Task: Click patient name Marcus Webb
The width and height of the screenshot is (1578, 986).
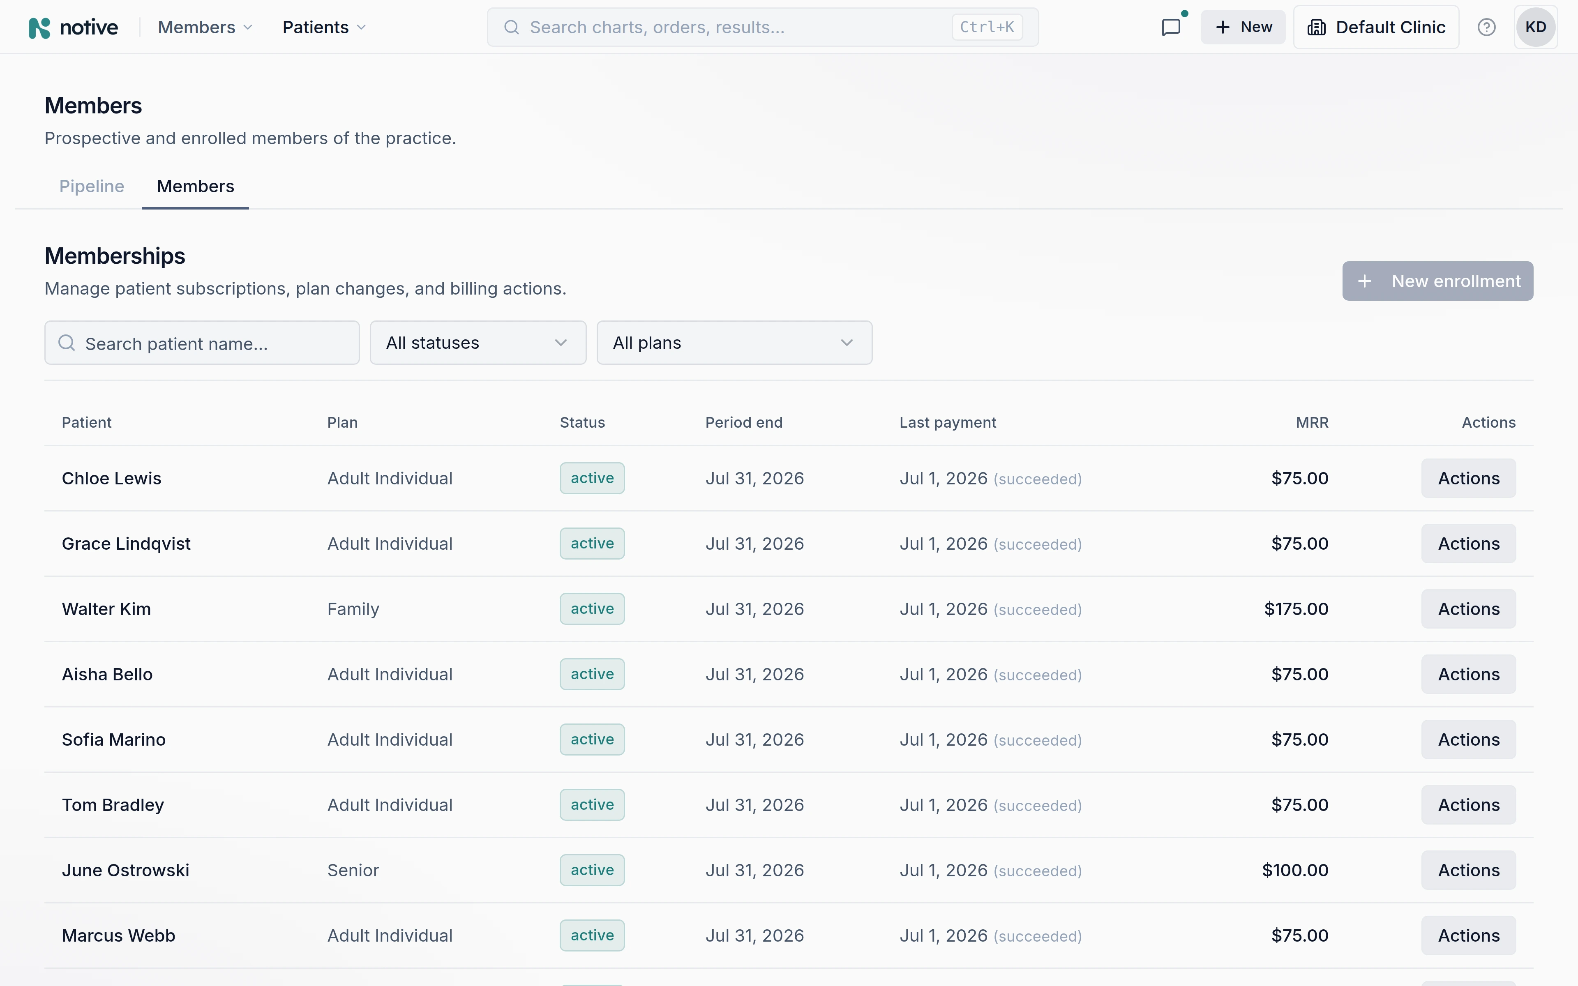Action: (119, 935)
